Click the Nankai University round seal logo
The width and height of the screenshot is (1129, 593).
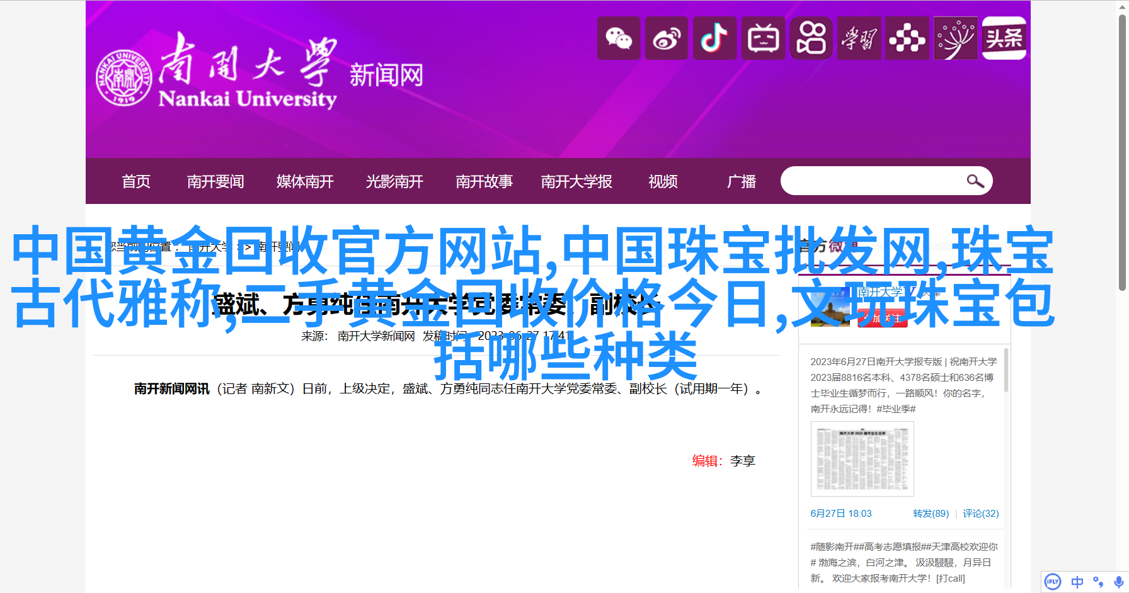[123, 77]
